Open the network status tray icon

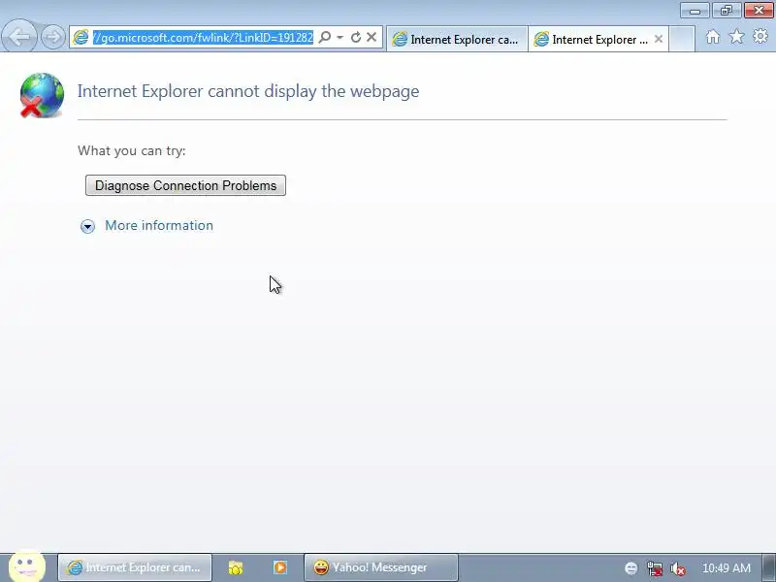click(x=654, y=568)
